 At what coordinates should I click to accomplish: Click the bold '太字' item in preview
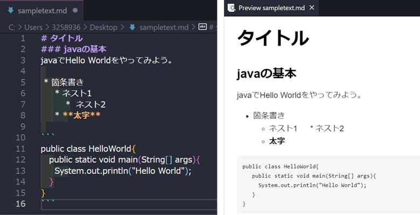(277, 141)
